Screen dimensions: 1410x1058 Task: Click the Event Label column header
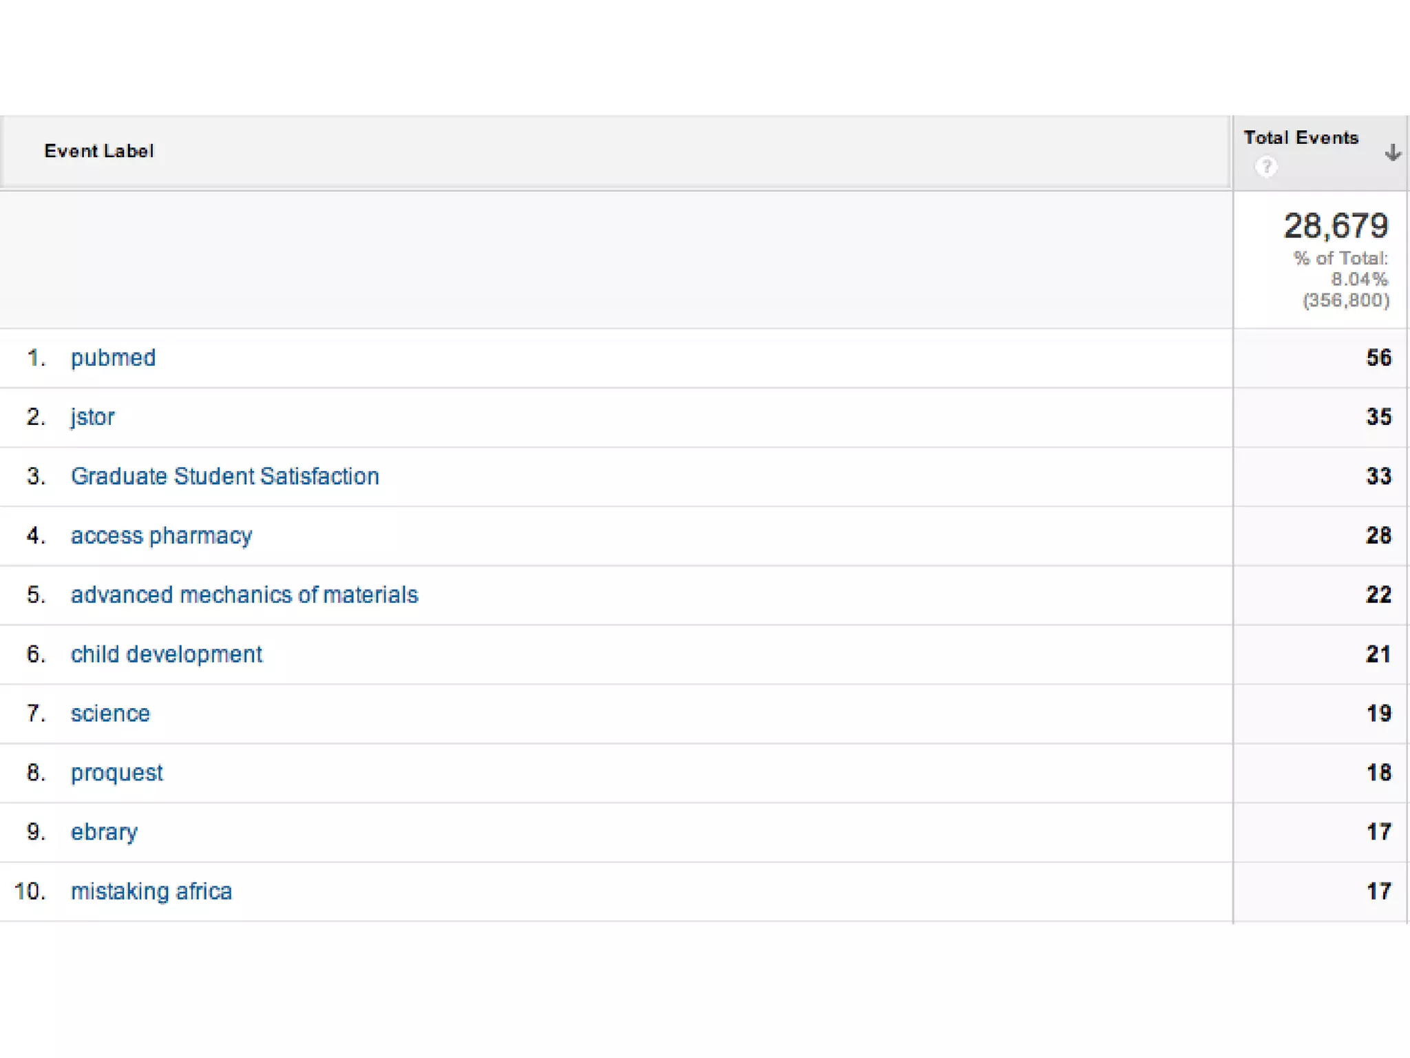pyautogui.click(x=99, y=152)
